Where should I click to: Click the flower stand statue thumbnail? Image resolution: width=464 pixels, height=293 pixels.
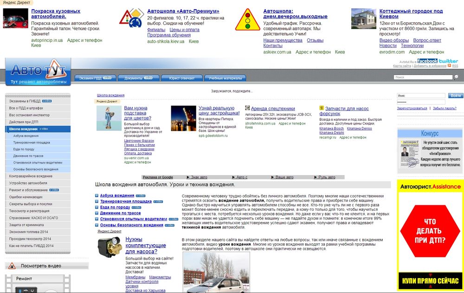click(109, 118)
